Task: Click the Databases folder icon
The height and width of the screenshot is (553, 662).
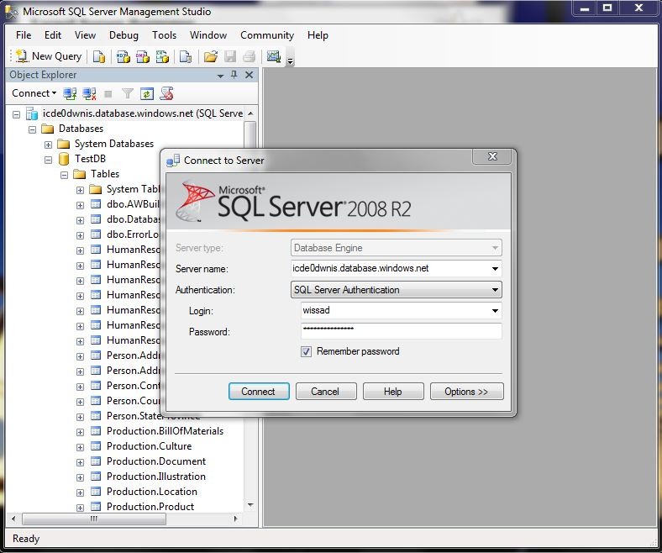Action: 48,129
